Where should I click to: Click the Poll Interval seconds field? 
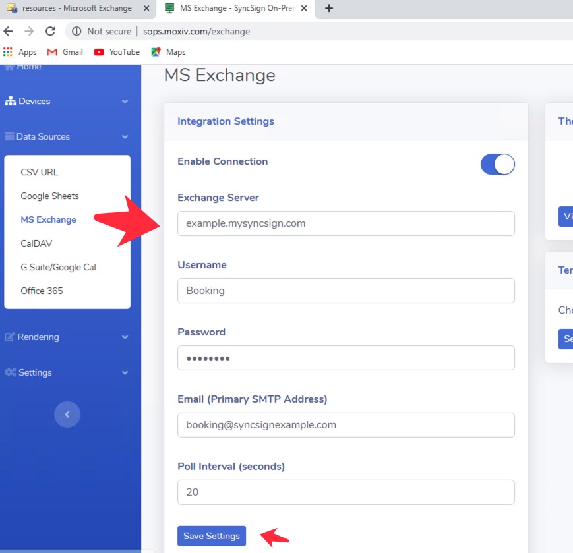[346, 492]
